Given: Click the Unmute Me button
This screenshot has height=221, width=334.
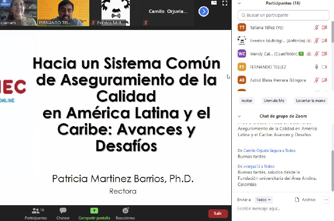Looking at the screenshot, I should pos(274,101).
